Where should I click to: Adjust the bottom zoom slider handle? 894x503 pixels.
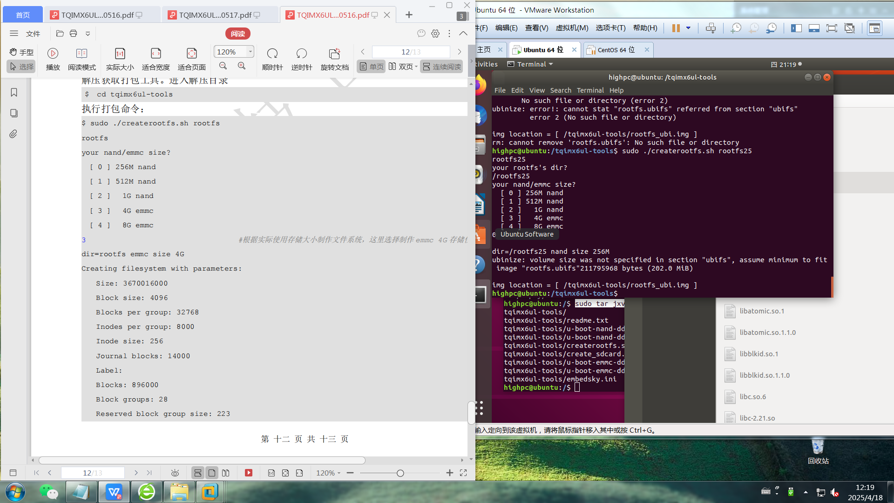[x=400, y=473]
